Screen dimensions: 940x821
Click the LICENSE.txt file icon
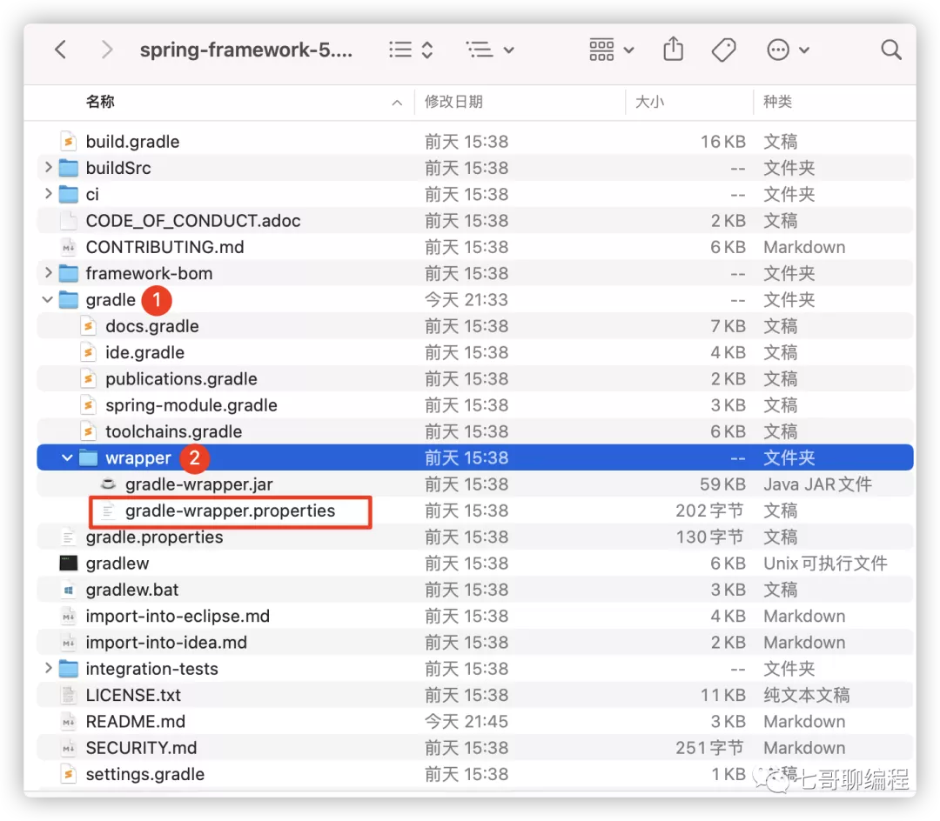tap(69, 695)
